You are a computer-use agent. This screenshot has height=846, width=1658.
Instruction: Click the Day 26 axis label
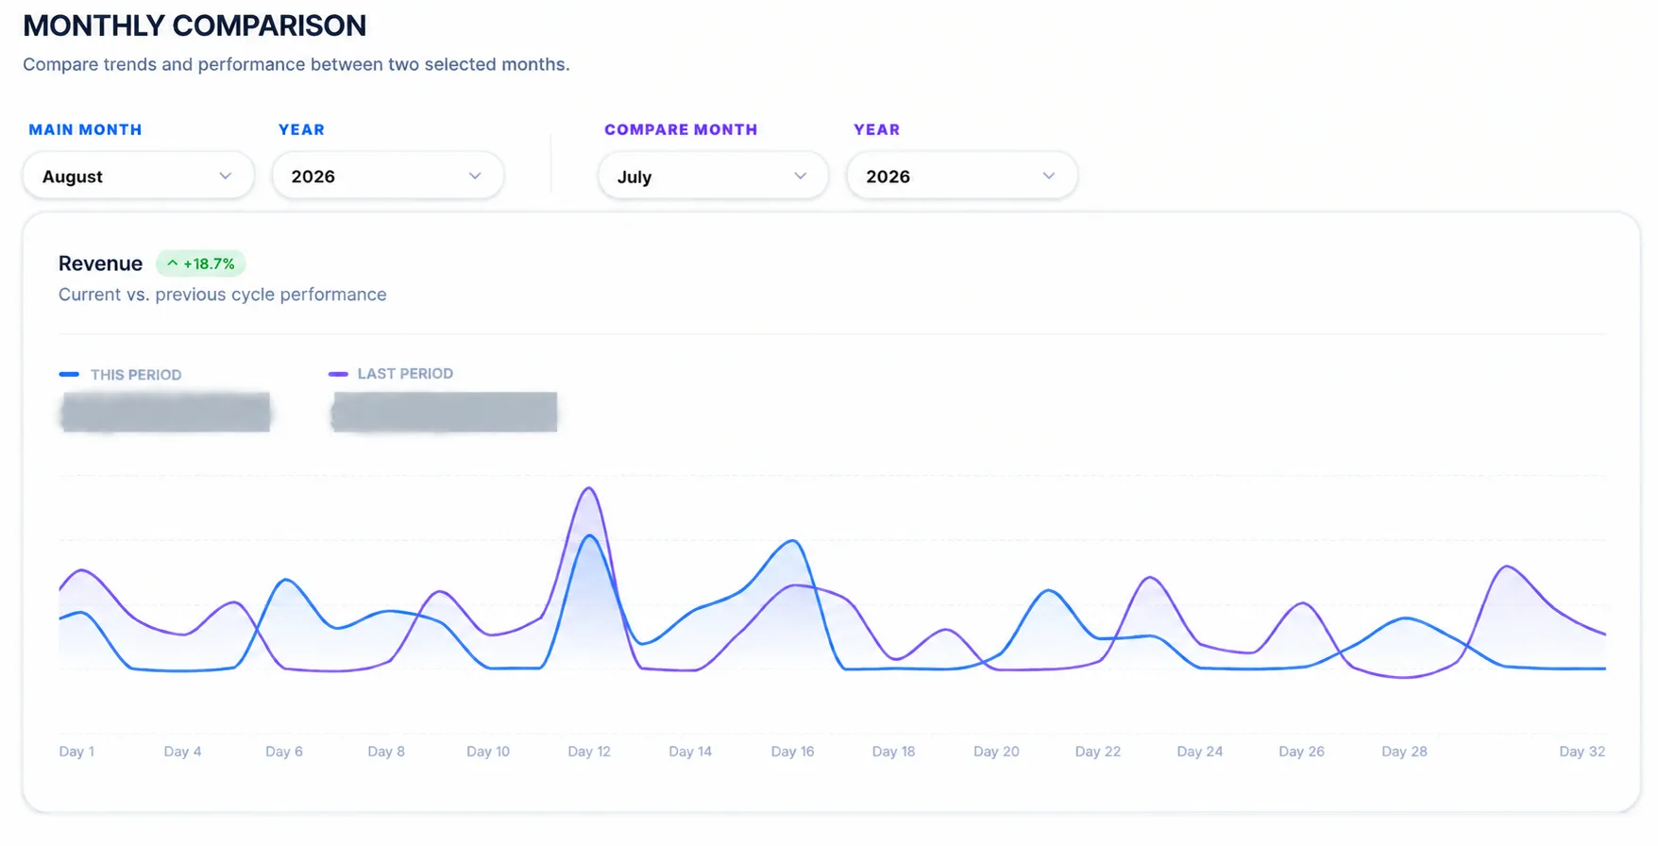pos(1302,752)
